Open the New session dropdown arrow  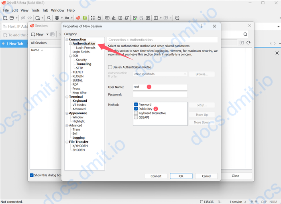pyautogui.click(x=47, y=34)
